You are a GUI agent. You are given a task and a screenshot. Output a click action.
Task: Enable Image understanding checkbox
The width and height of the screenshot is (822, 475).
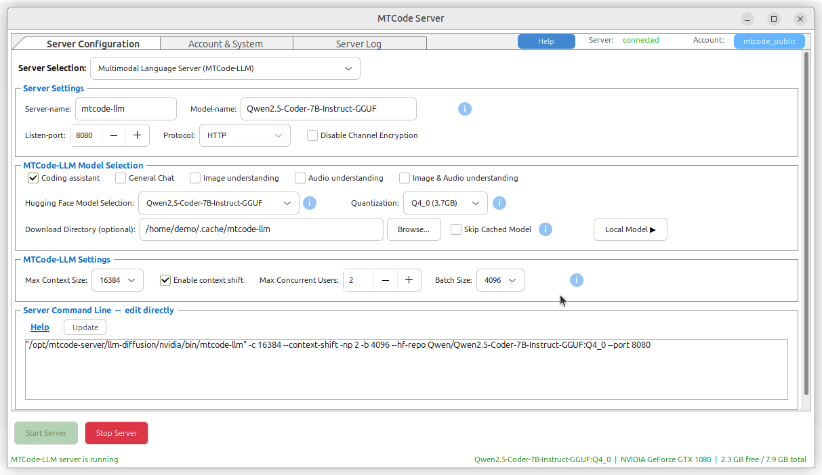point(195,178)
